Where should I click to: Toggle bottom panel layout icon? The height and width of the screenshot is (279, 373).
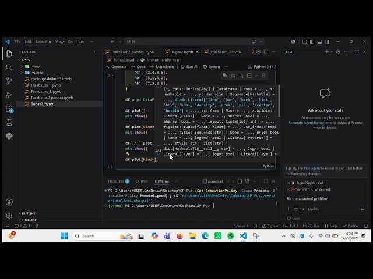click(319, 41)
